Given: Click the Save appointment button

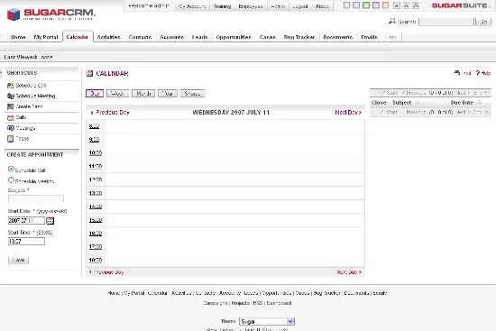Looking at the screenshot, I should tap(18, 260).
